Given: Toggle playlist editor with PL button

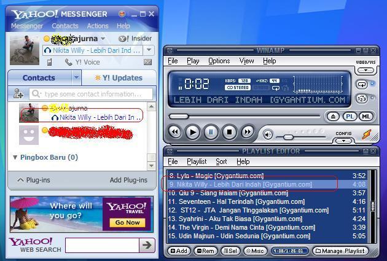Looking at the screenshot, I should point(350,117).
